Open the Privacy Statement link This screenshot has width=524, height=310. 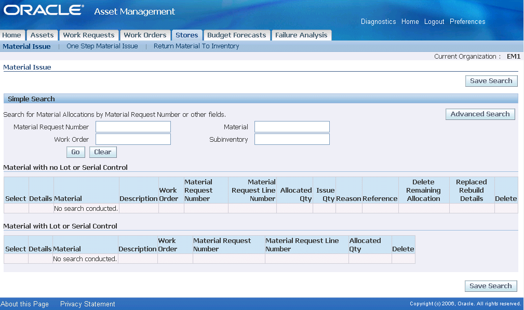tap(88, 304)
